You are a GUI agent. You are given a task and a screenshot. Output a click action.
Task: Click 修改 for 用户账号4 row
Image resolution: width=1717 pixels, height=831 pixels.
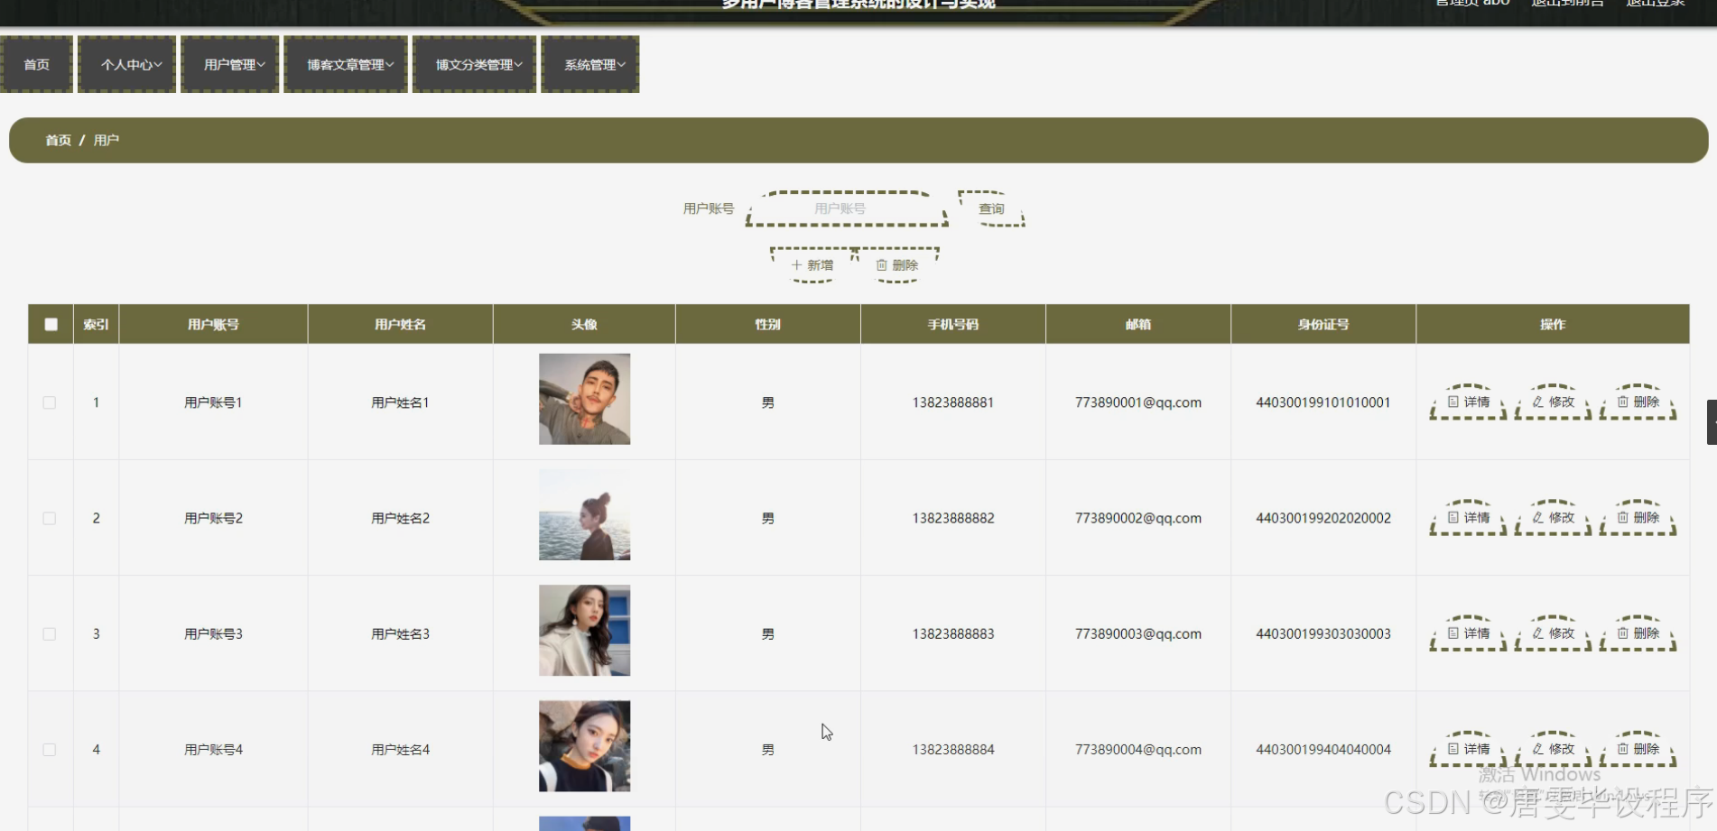point(1553,749)
